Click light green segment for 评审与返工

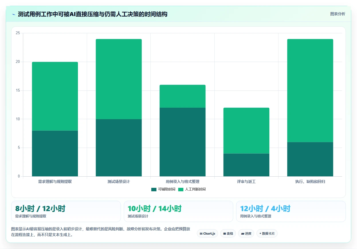(x=246, y=131)
